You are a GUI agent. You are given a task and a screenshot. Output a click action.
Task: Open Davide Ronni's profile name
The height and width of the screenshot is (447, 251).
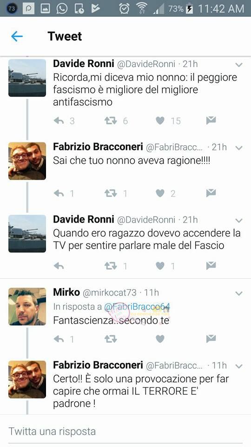(x=83, y=64)
